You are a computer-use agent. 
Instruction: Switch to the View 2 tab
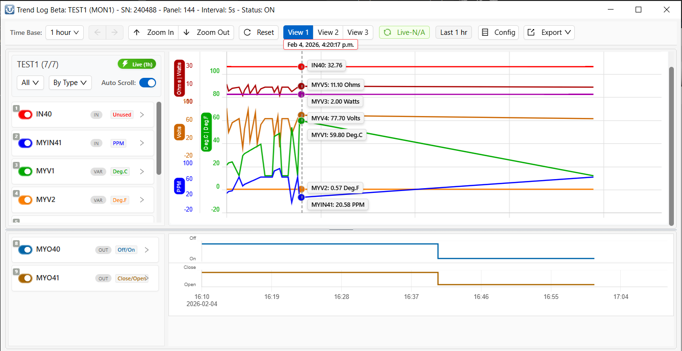(328, 32)
